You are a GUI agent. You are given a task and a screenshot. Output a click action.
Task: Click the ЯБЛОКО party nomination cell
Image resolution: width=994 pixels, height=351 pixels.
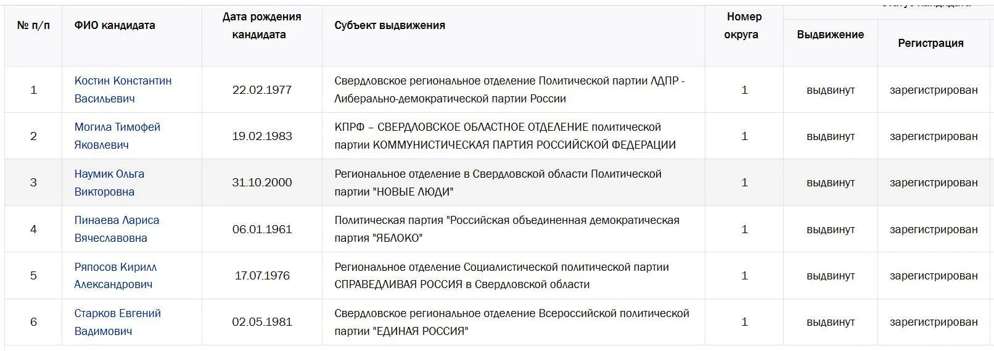[514, 229]
